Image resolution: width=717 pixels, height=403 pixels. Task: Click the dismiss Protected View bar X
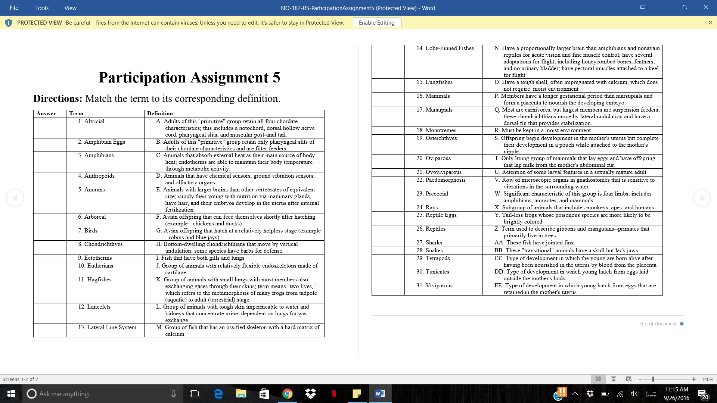(x=711, y=22)
